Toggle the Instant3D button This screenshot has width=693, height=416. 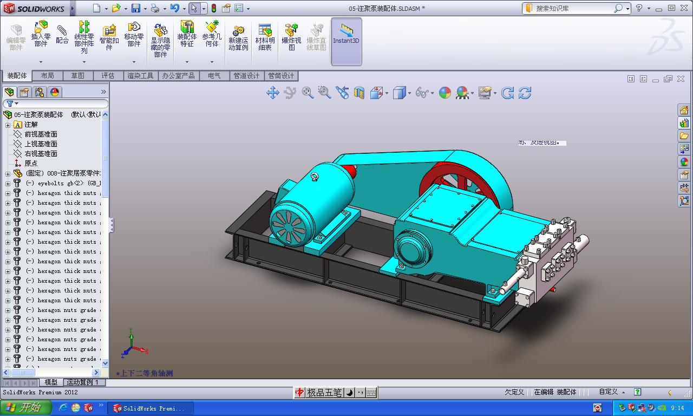coord(346,41)
